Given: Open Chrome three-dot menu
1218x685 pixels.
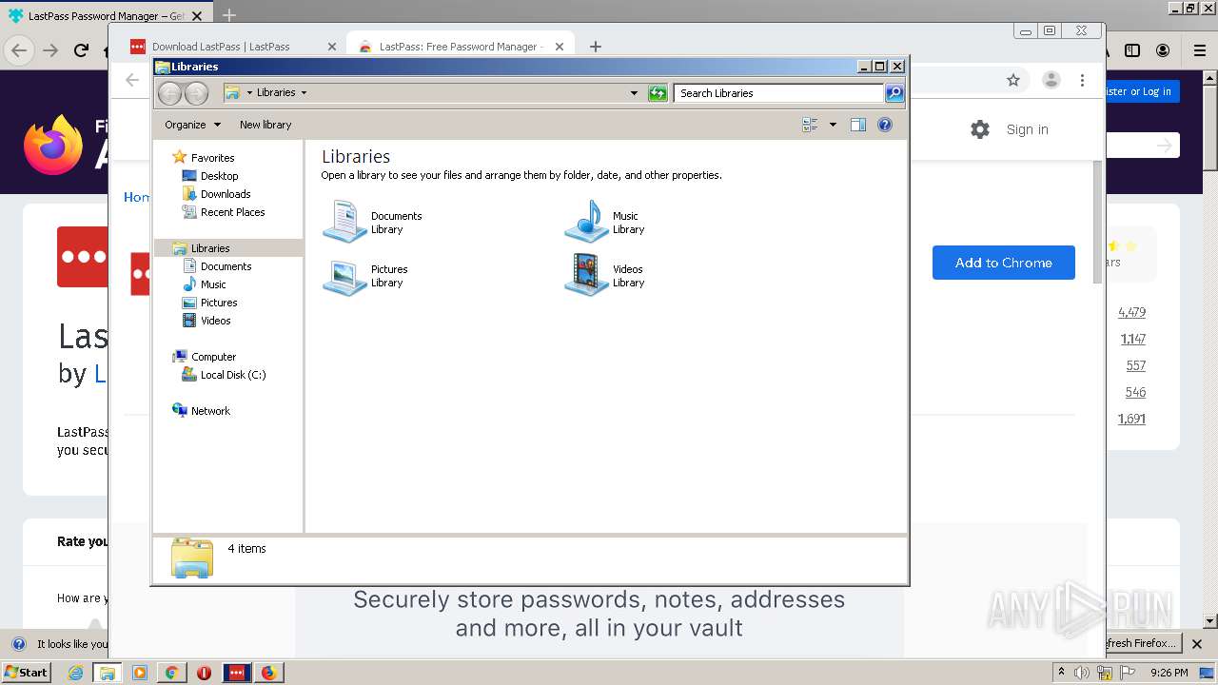Looking at the screenshot, I should pyautogui.click(x=1082, y=81).
